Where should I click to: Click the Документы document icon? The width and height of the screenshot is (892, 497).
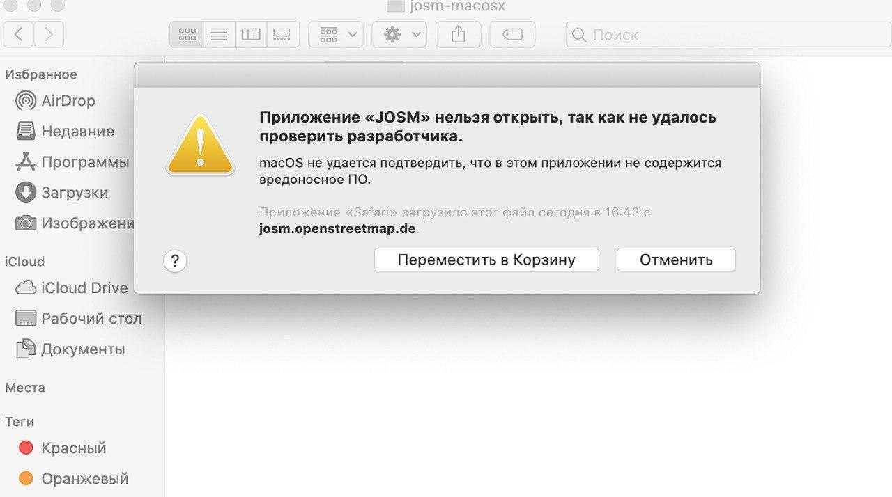(26, 349)
